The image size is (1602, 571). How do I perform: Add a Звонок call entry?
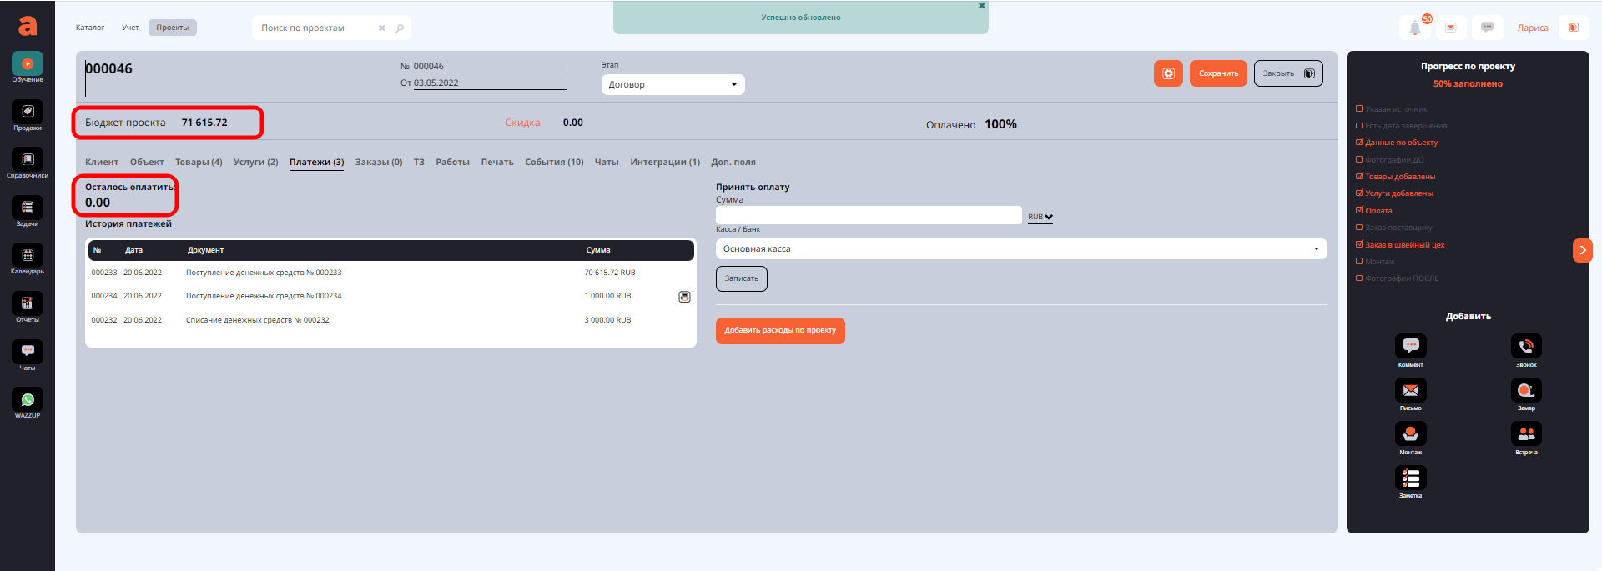tap(1525, 346)
